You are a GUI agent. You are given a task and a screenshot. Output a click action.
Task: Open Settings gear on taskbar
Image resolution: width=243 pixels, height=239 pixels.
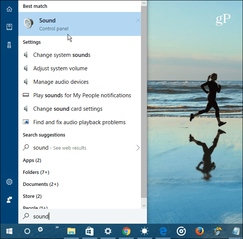108,231
